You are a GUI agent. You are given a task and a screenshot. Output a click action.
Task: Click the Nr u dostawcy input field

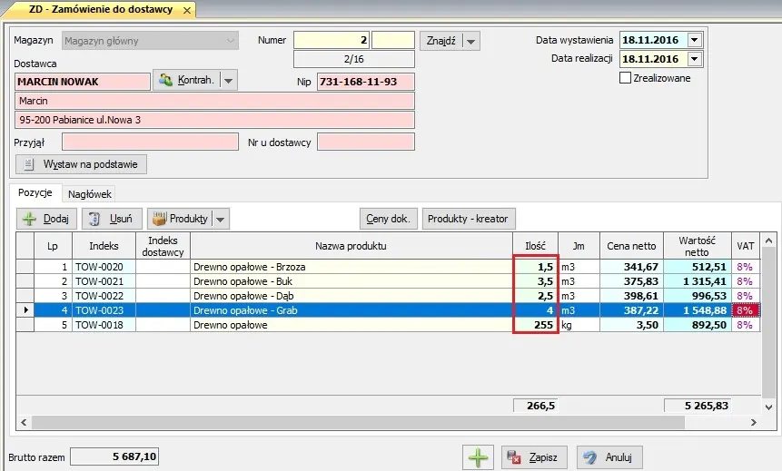click(365, 142)
